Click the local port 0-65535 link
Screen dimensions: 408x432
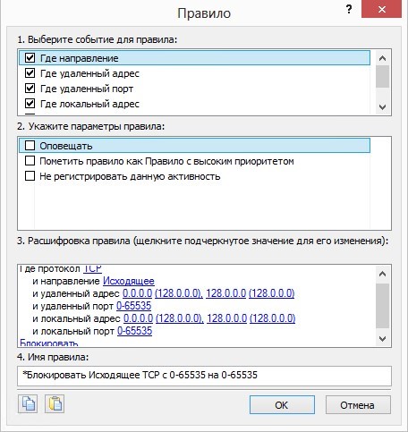[x=134, y=331]
